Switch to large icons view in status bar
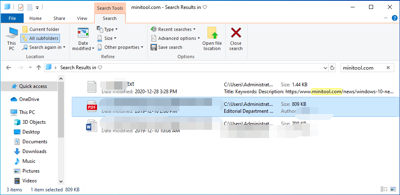Viewport: 400px width, 195px height. click(x=392, y=189)
